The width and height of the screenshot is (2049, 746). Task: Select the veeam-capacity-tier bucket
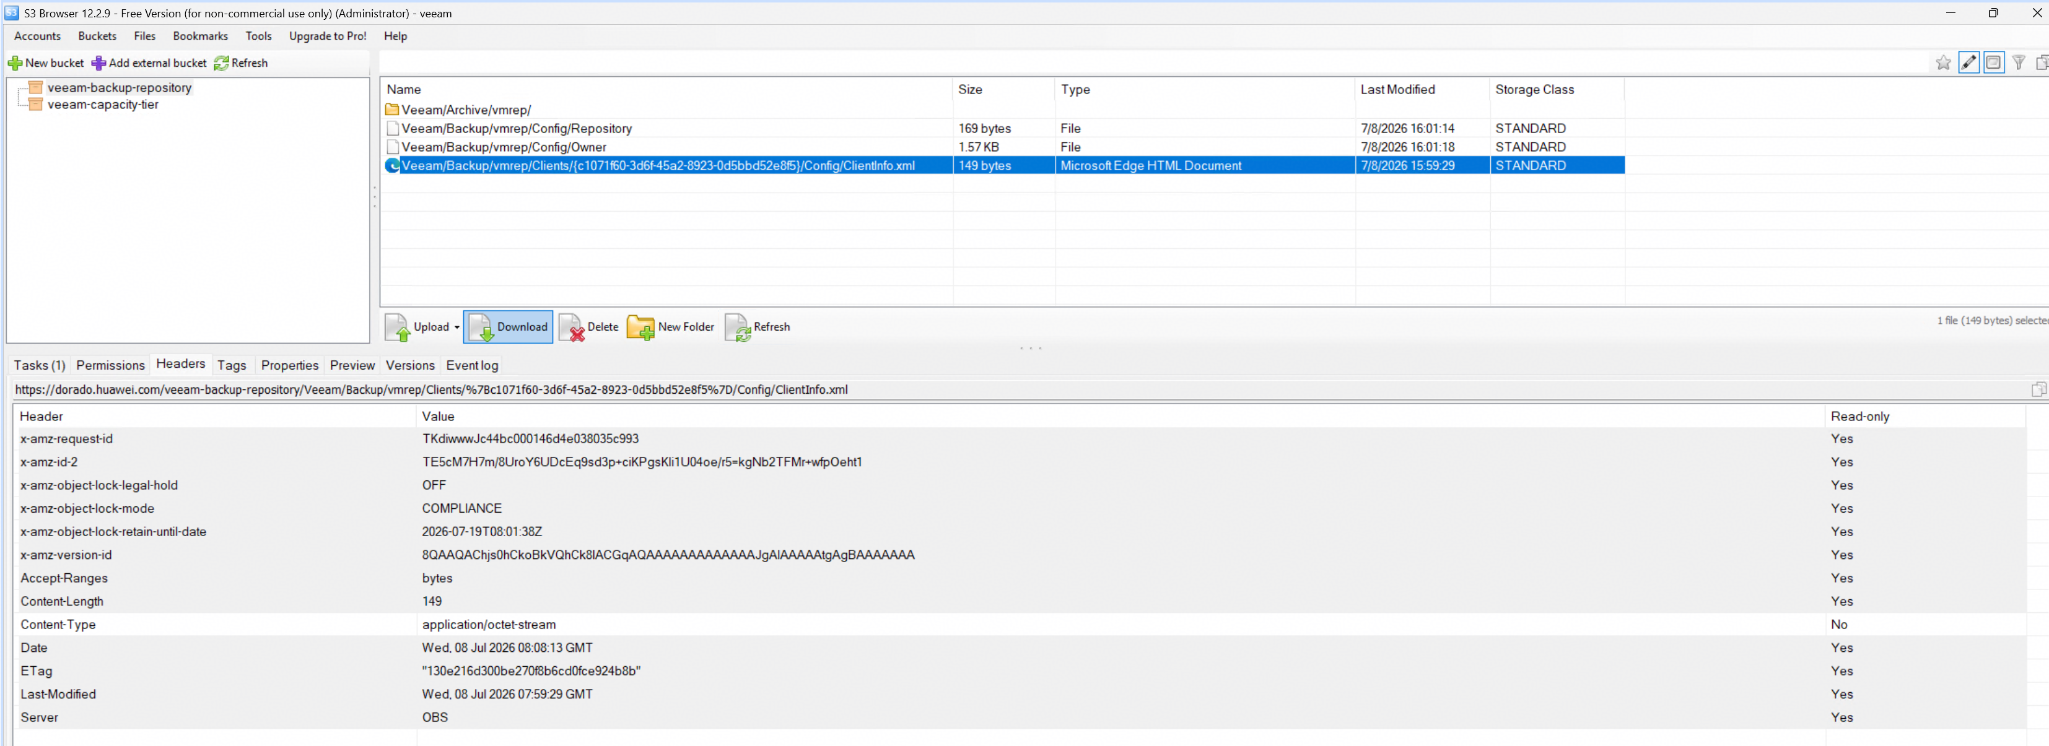tap(103, 104)
